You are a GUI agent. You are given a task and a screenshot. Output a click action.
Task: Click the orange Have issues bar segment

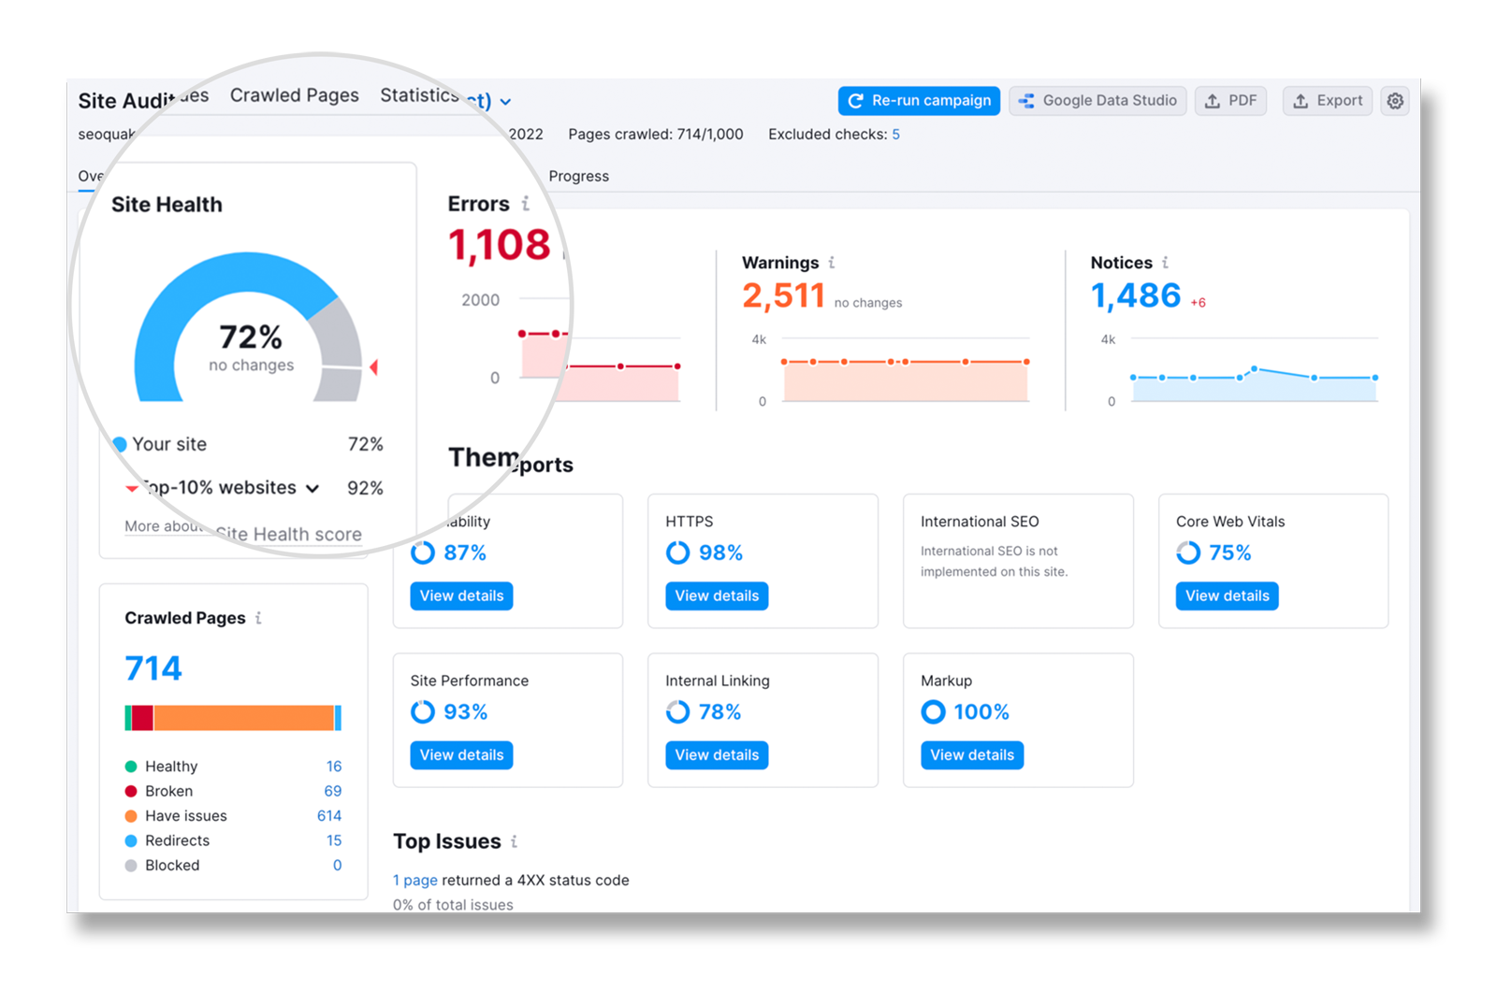243,718
